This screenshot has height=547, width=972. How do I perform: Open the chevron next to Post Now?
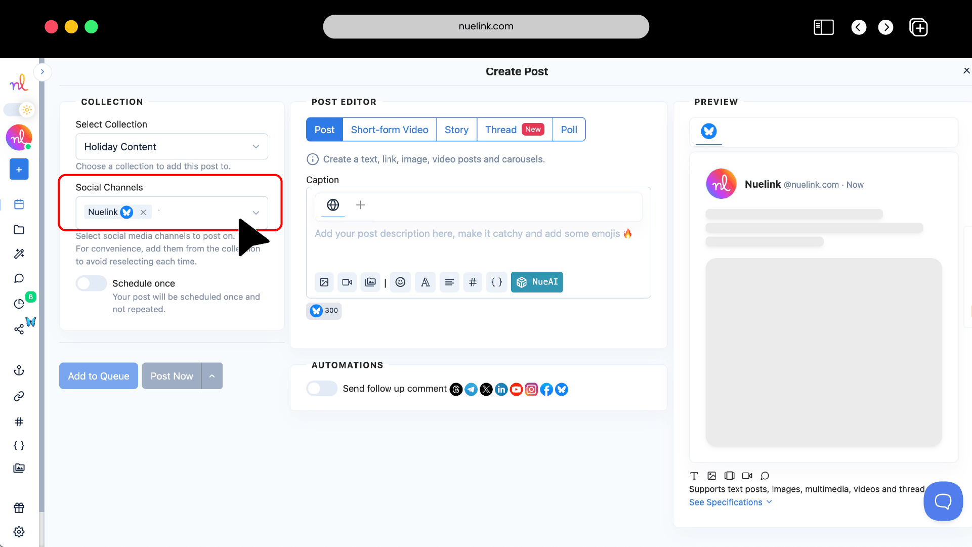(x=212, y=375)
